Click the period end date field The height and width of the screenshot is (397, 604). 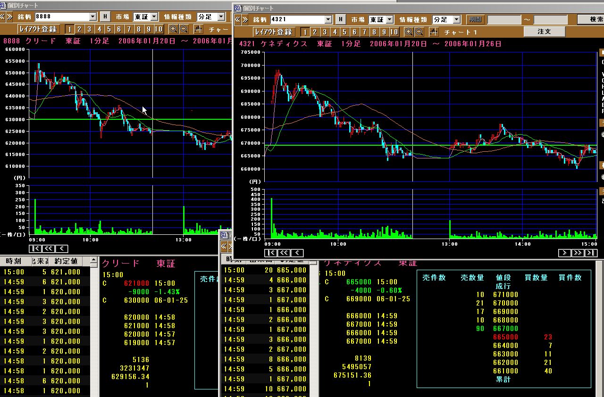551,19
